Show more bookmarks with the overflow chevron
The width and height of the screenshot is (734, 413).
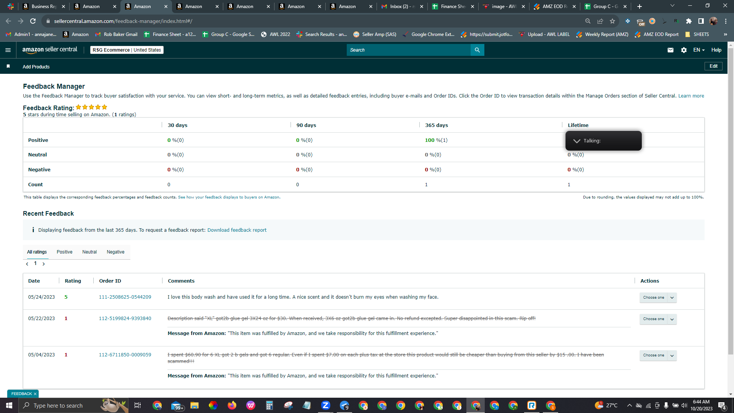(x=725, y=34)
